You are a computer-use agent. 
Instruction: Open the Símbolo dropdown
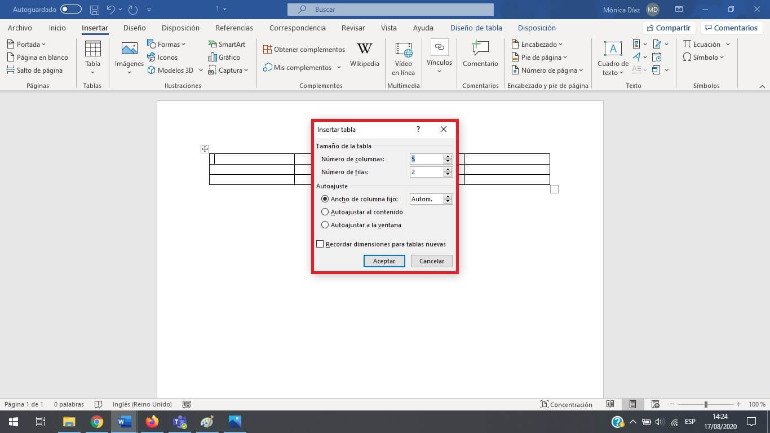click(x=703, y=57)
